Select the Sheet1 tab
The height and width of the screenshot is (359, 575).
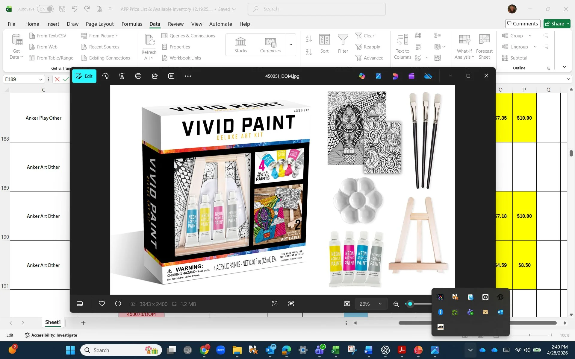pyautogui.click(x=53, y=322)
